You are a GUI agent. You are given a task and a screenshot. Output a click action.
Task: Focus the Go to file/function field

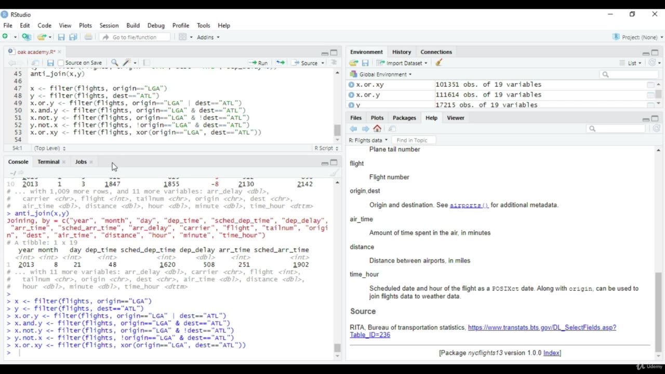click(x=135, y=37)
